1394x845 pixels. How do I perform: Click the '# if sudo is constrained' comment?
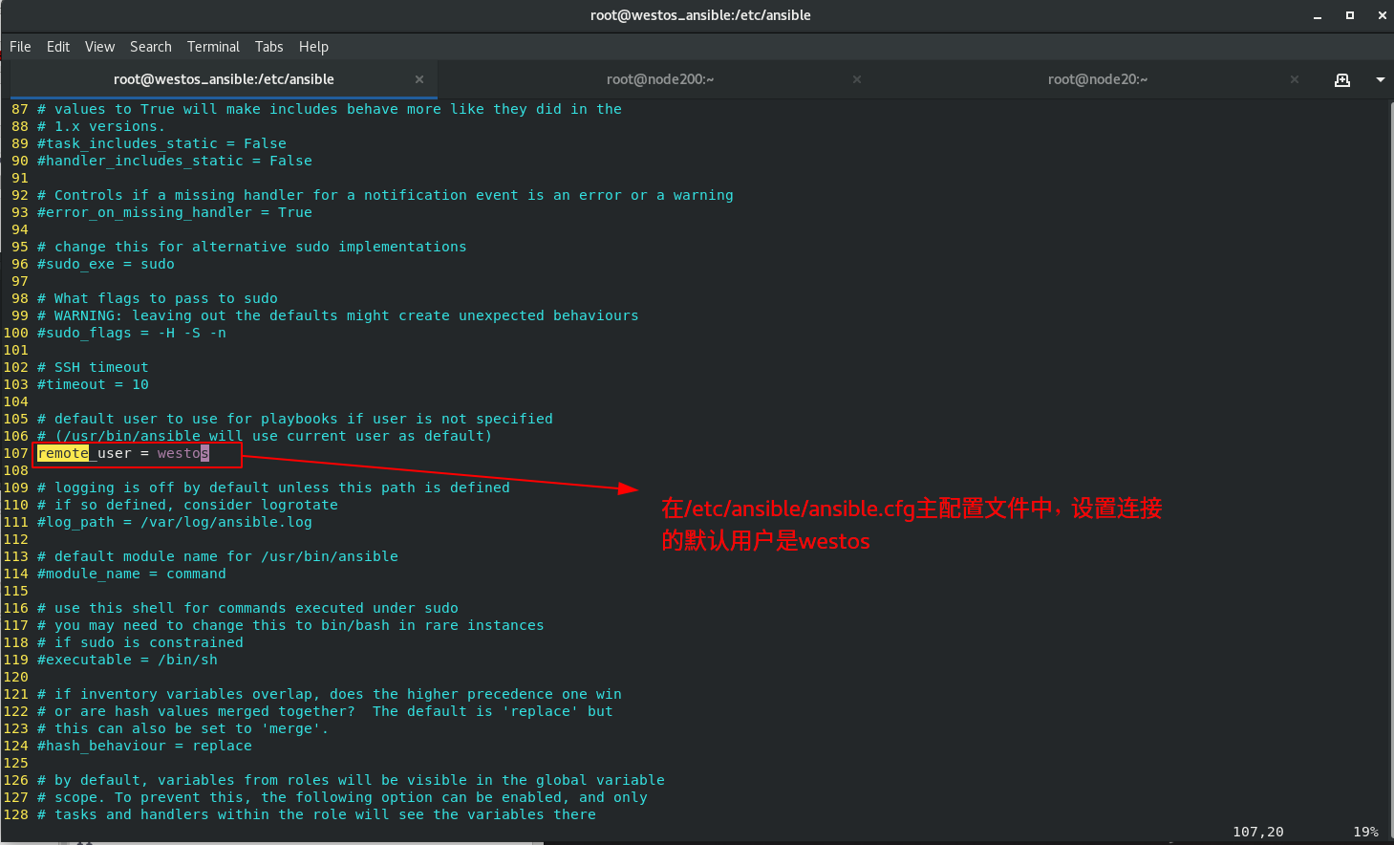point(140,642)
